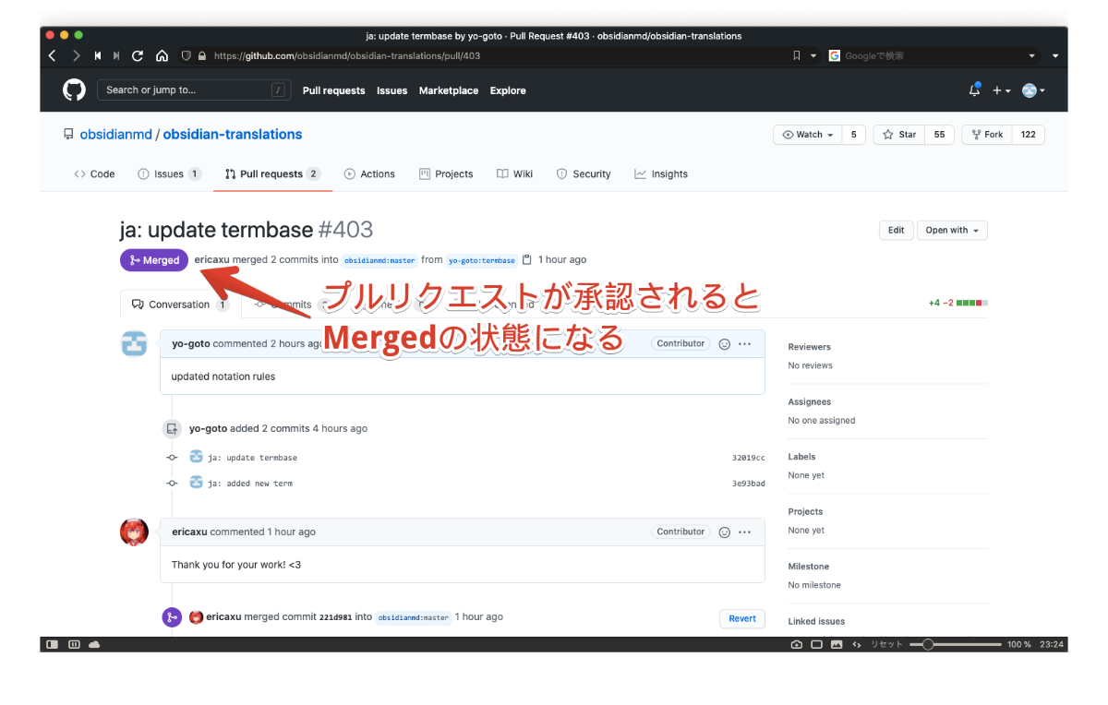The image size is (1108, 705).
Task: Copy the yo-goto:termbase branch name icon
Action: tap(526, 259)
